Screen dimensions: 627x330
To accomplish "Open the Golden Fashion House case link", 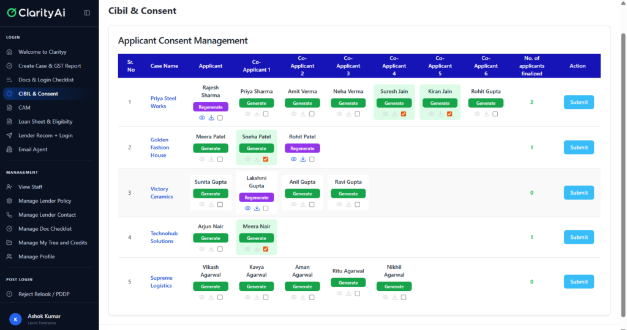I will click(x=160, y=148).
